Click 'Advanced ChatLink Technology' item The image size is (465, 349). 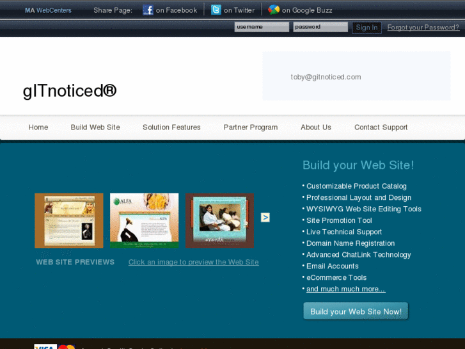point(359,255)
